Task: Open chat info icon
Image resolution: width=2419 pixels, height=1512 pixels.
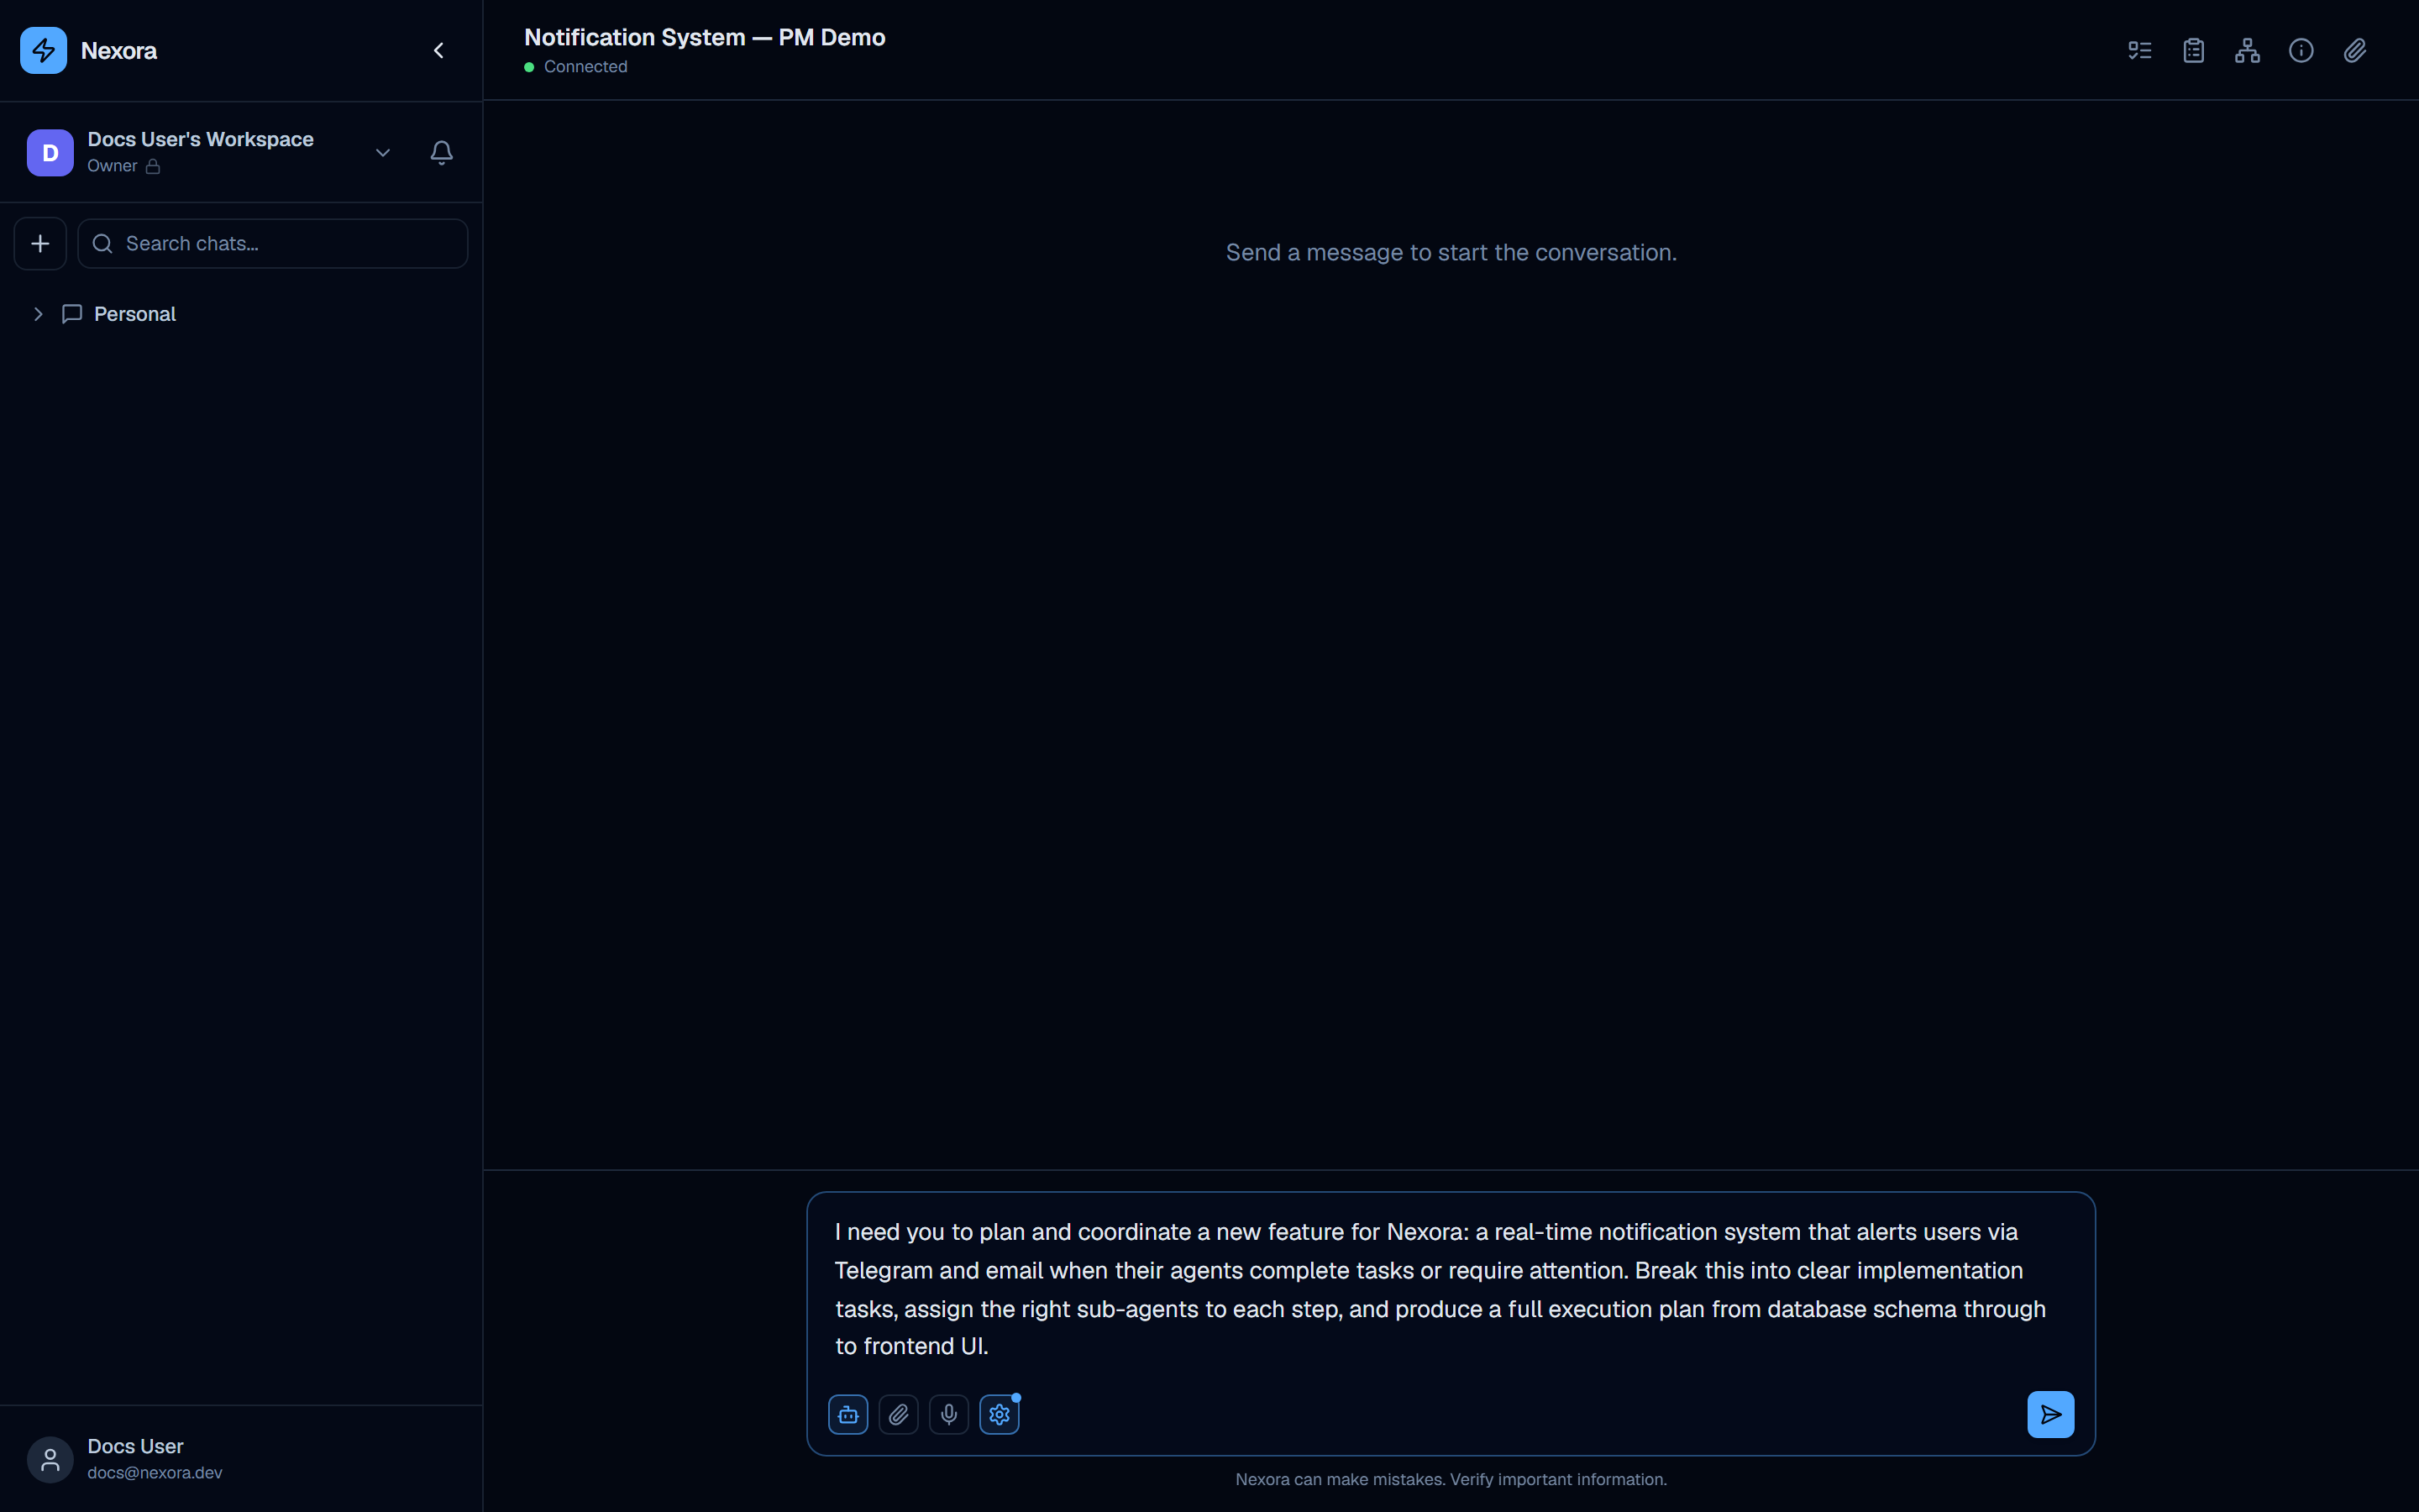Action: click(2301, 50)
